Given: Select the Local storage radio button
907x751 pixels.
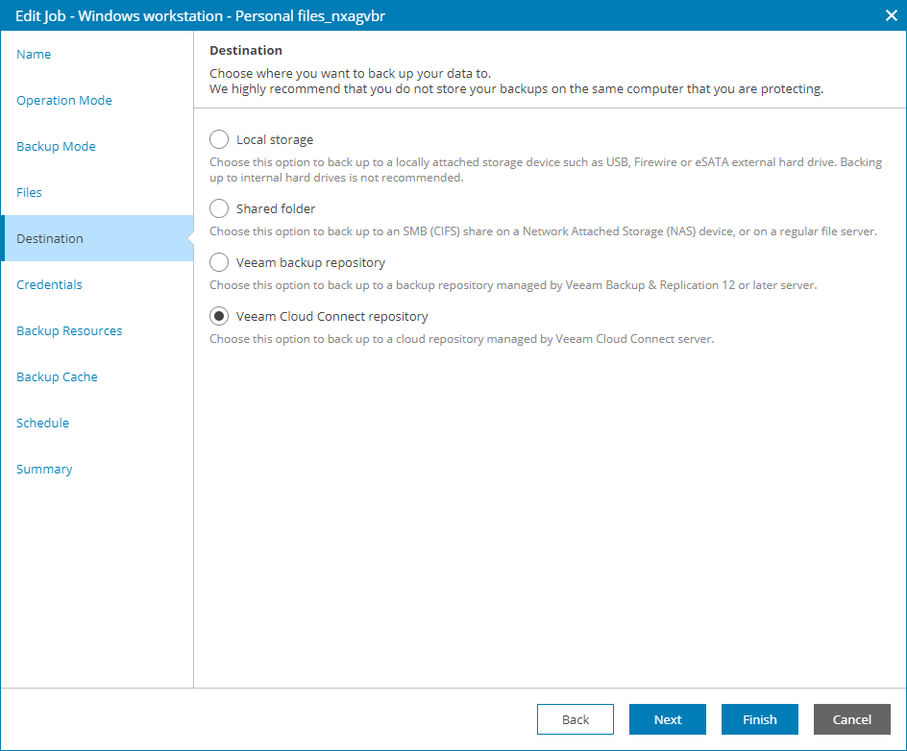Looking at the screenshot, I should click(218, 139).
